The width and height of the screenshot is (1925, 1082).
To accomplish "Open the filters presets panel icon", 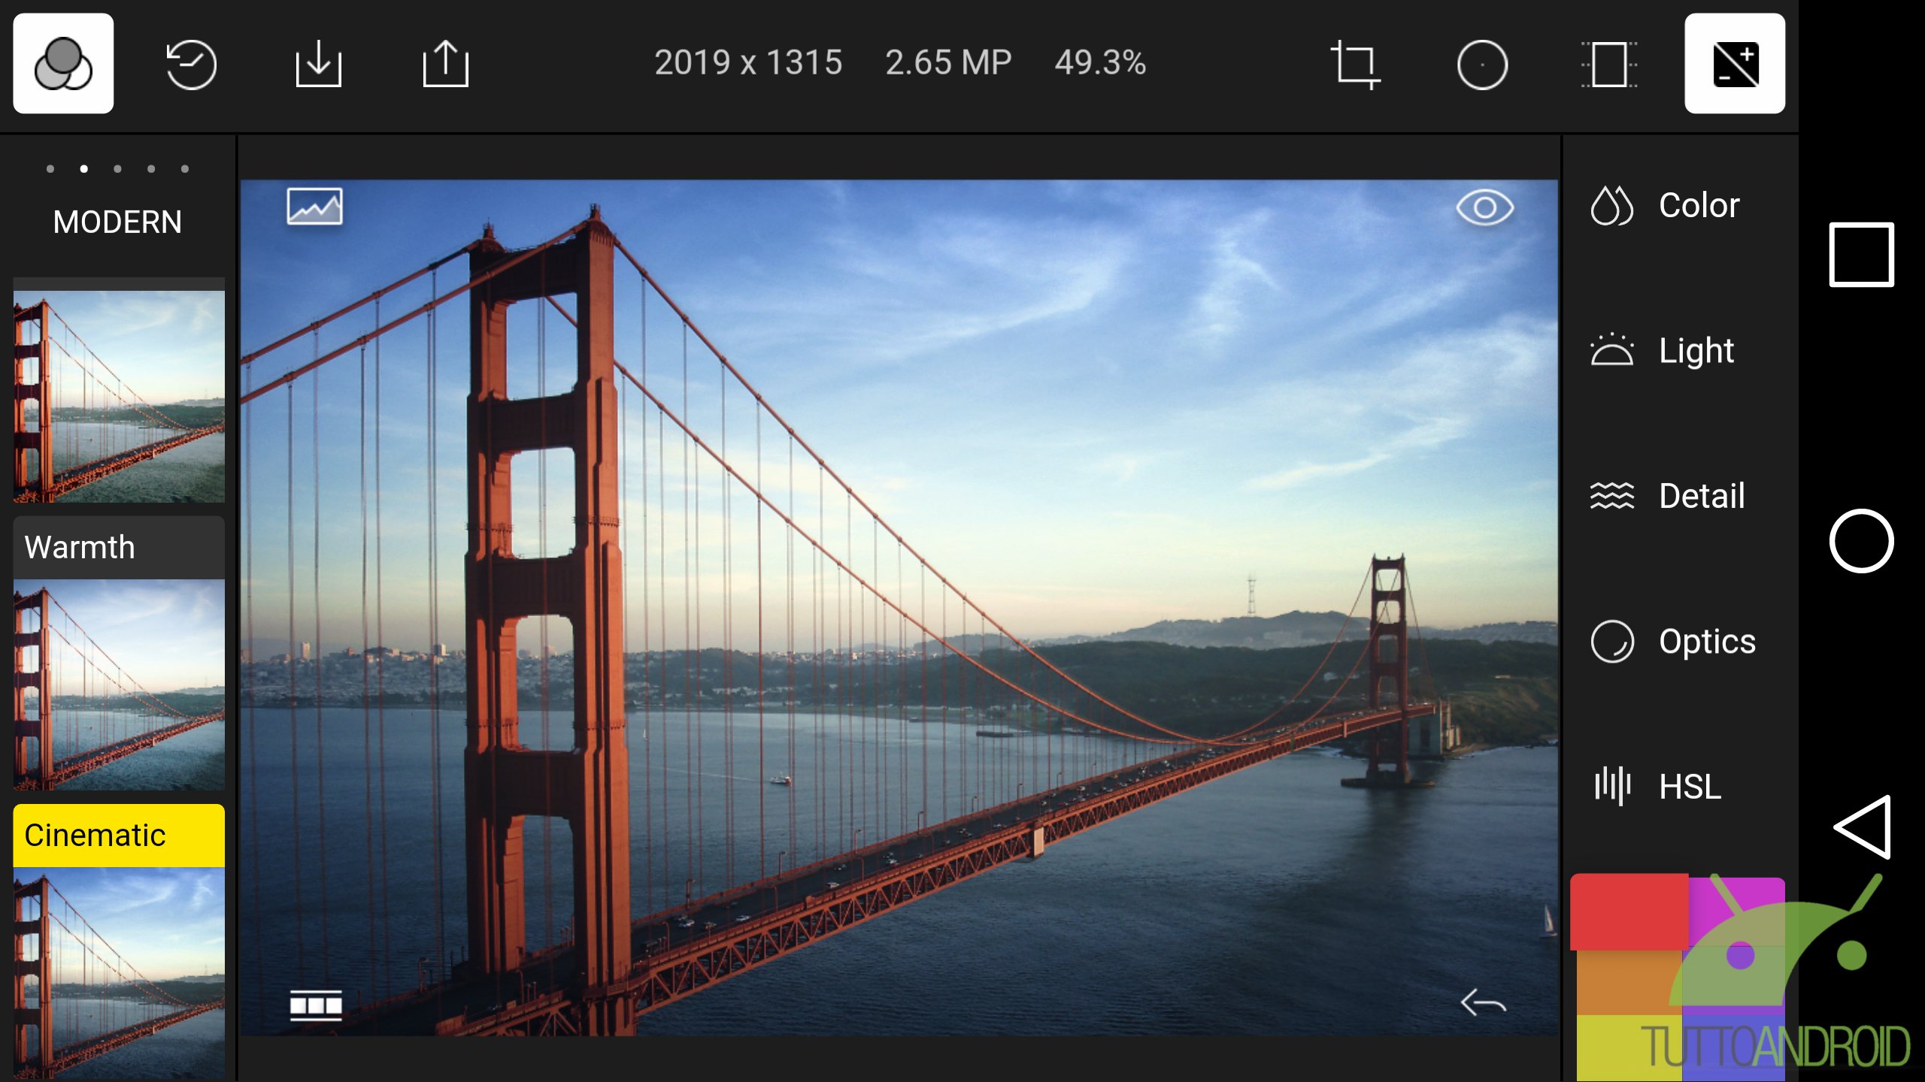I will tap(63, 63).
